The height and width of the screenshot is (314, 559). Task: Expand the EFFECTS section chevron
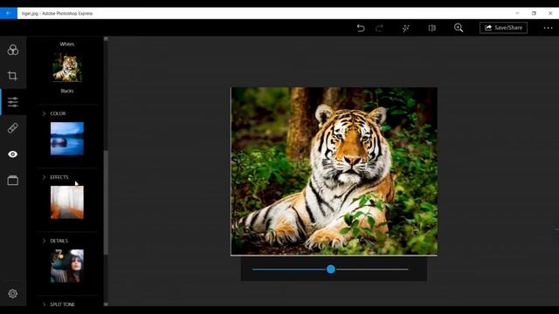click(44, 177)
